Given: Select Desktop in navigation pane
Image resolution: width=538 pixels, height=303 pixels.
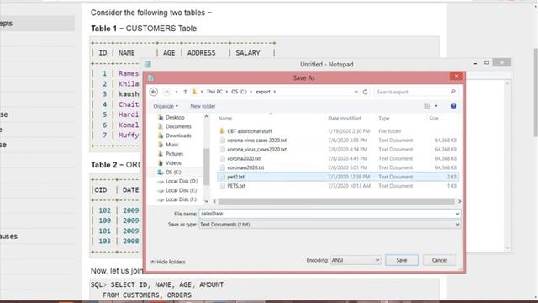Looking at the screenshot, I should (x=175, y=118).
